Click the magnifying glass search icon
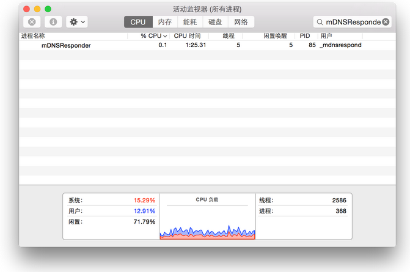 click(x=320, y=22)
